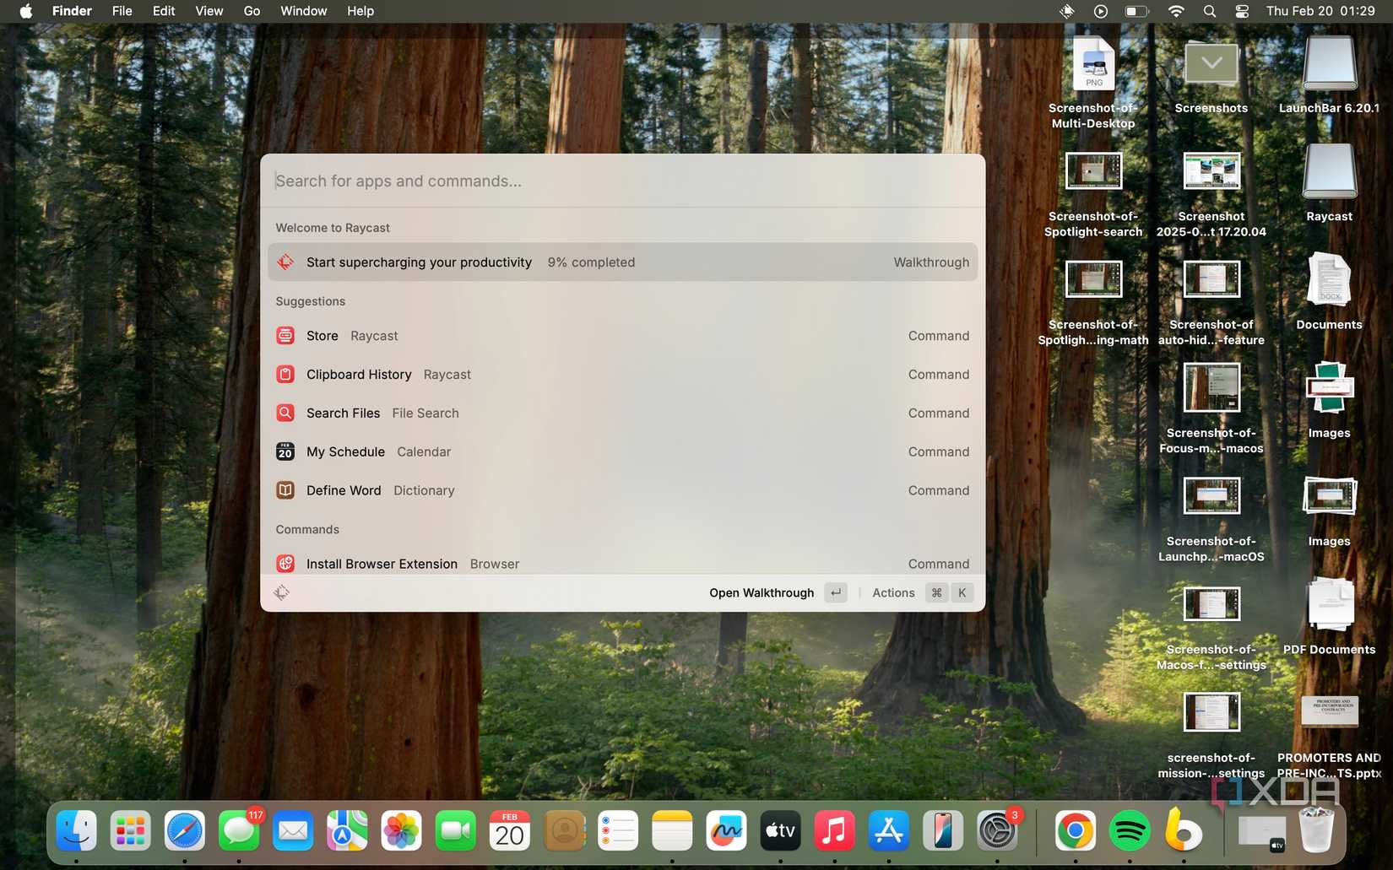The height and width of the screenshot is (870, 1393).
Task: Click the Open Walkthrough button
Action: [761, 592]
